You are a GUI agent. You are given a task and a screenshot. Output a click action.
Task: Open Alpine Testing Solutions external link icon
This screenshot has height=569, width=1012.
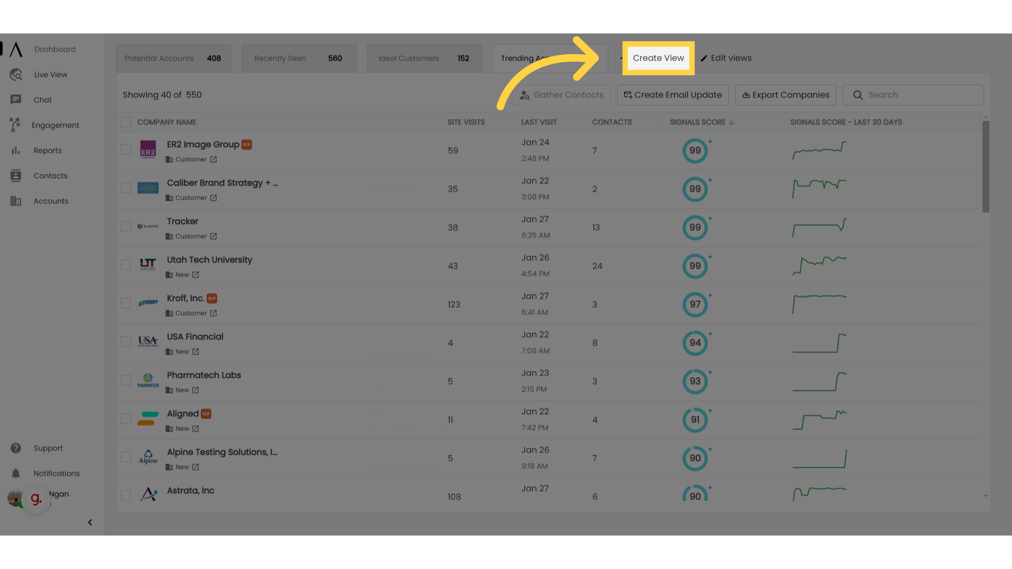tap(196, 467)
